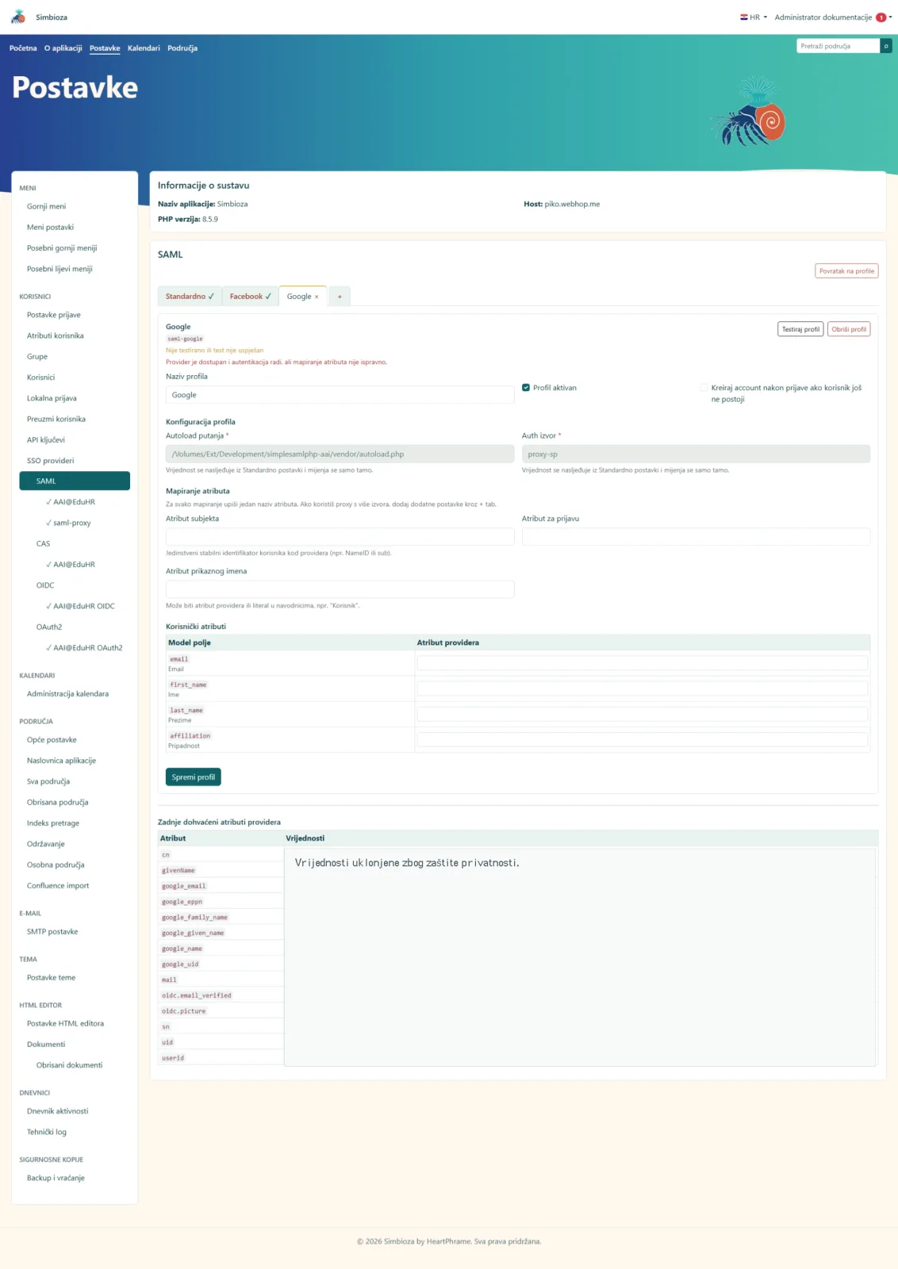Click the Simbioza logo icon
The height and width of the screenshot is (1269, 898).
pyautogui.click(x=18, y=17)
